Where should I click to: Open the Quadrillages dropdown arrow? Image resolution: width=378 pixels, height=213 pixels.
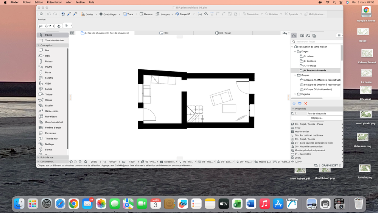120,14
